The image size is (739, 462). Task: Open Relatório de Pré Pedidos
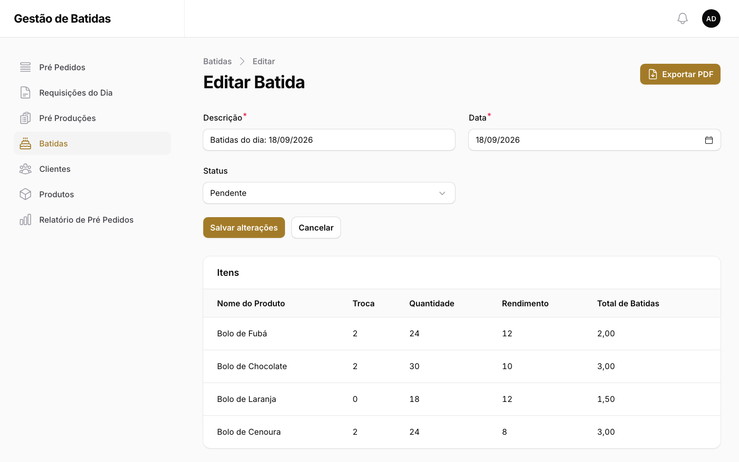[92, 219]
